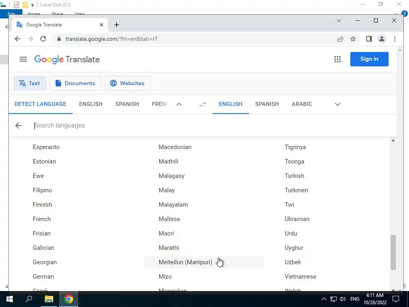Choose Estonian from the language list

pyautogui.click(x=44, y=161)
